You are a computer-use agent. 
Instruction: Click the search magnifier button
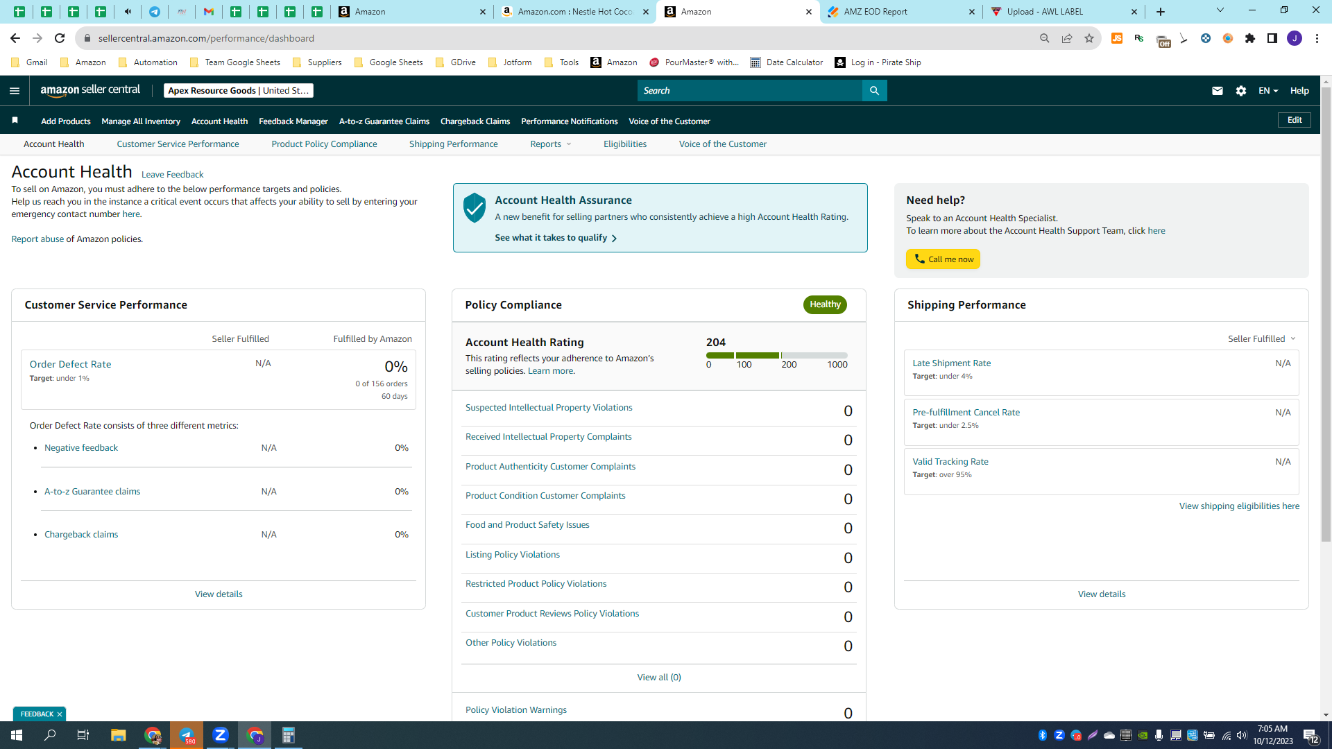point(874,91)
